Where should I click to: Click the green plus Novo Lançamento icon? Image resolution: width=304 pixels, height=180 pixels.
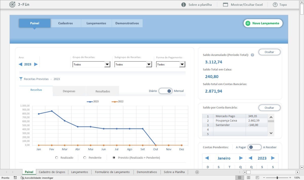pos(248,23)
